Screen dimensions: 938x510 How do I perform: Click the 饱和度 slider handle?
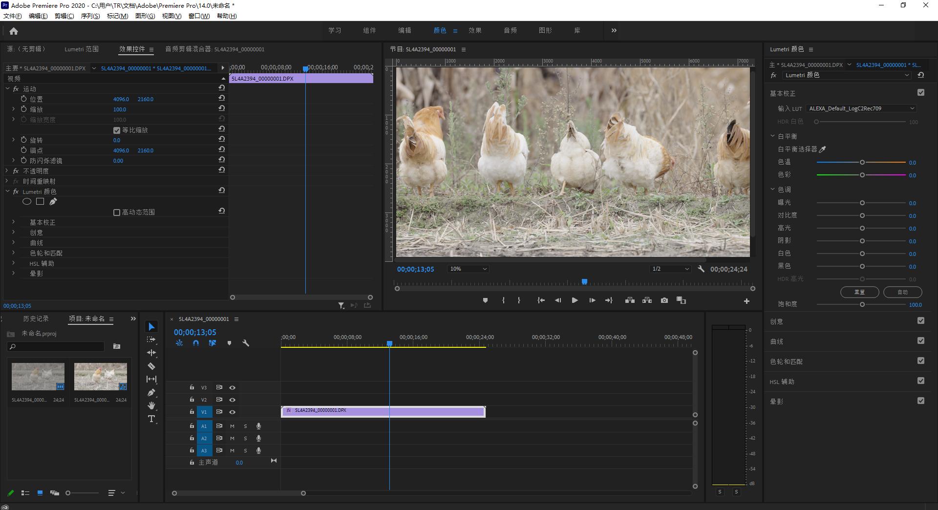point(862,304)
